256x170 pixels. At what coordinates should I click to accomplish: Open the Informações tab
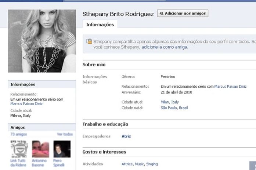pyautogui.click(x=100, y=24)
